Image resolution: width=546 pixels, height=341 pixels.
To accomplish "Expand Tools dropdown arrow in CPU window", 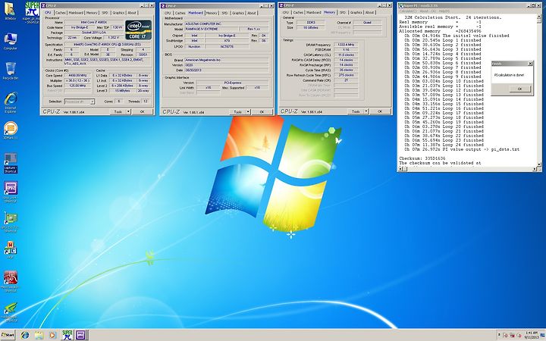I will [128, 111].
